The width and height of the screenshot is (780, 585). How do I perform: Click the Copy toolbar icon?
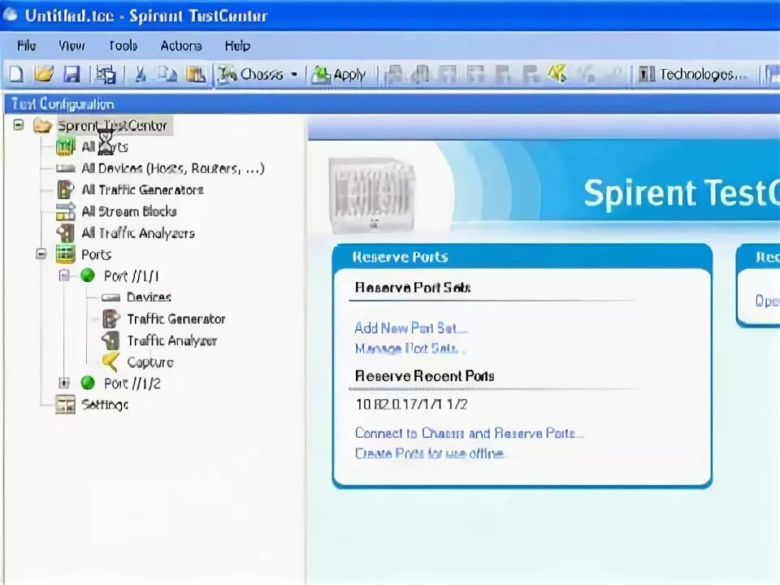click(x=167, y=75)
